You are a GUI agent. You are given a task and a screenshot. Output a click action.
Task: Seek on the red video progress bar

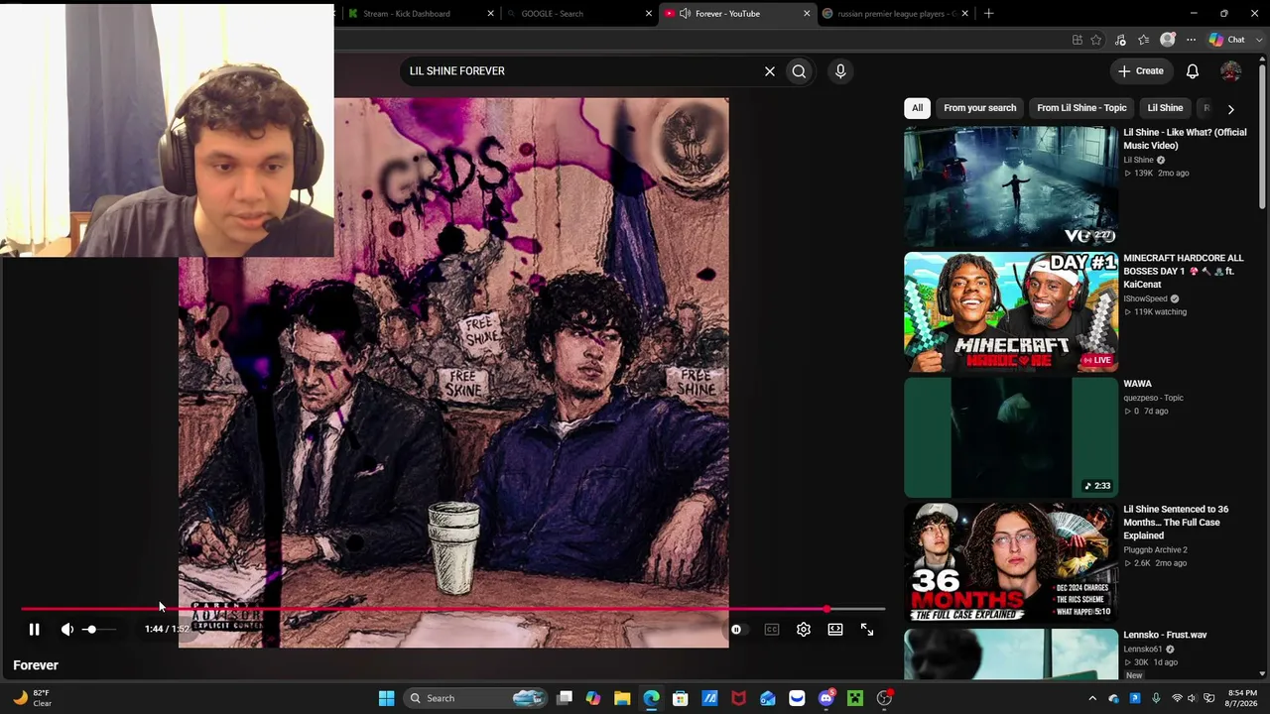(x=452, y=609)
